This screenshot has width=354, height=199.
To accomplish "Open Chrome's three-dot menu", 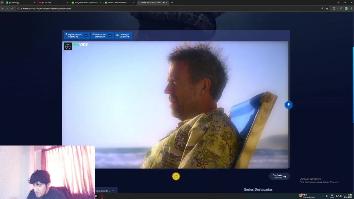I will [x=351, y=9].
